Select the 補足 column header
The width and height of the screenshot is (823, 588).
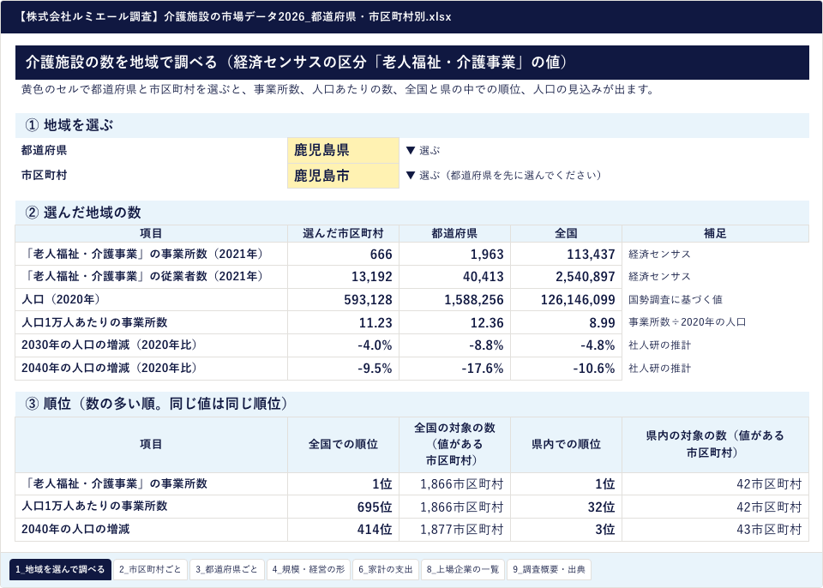(715, 234)
